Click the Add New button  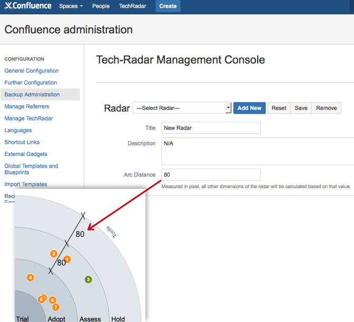[x=249, y=108]
